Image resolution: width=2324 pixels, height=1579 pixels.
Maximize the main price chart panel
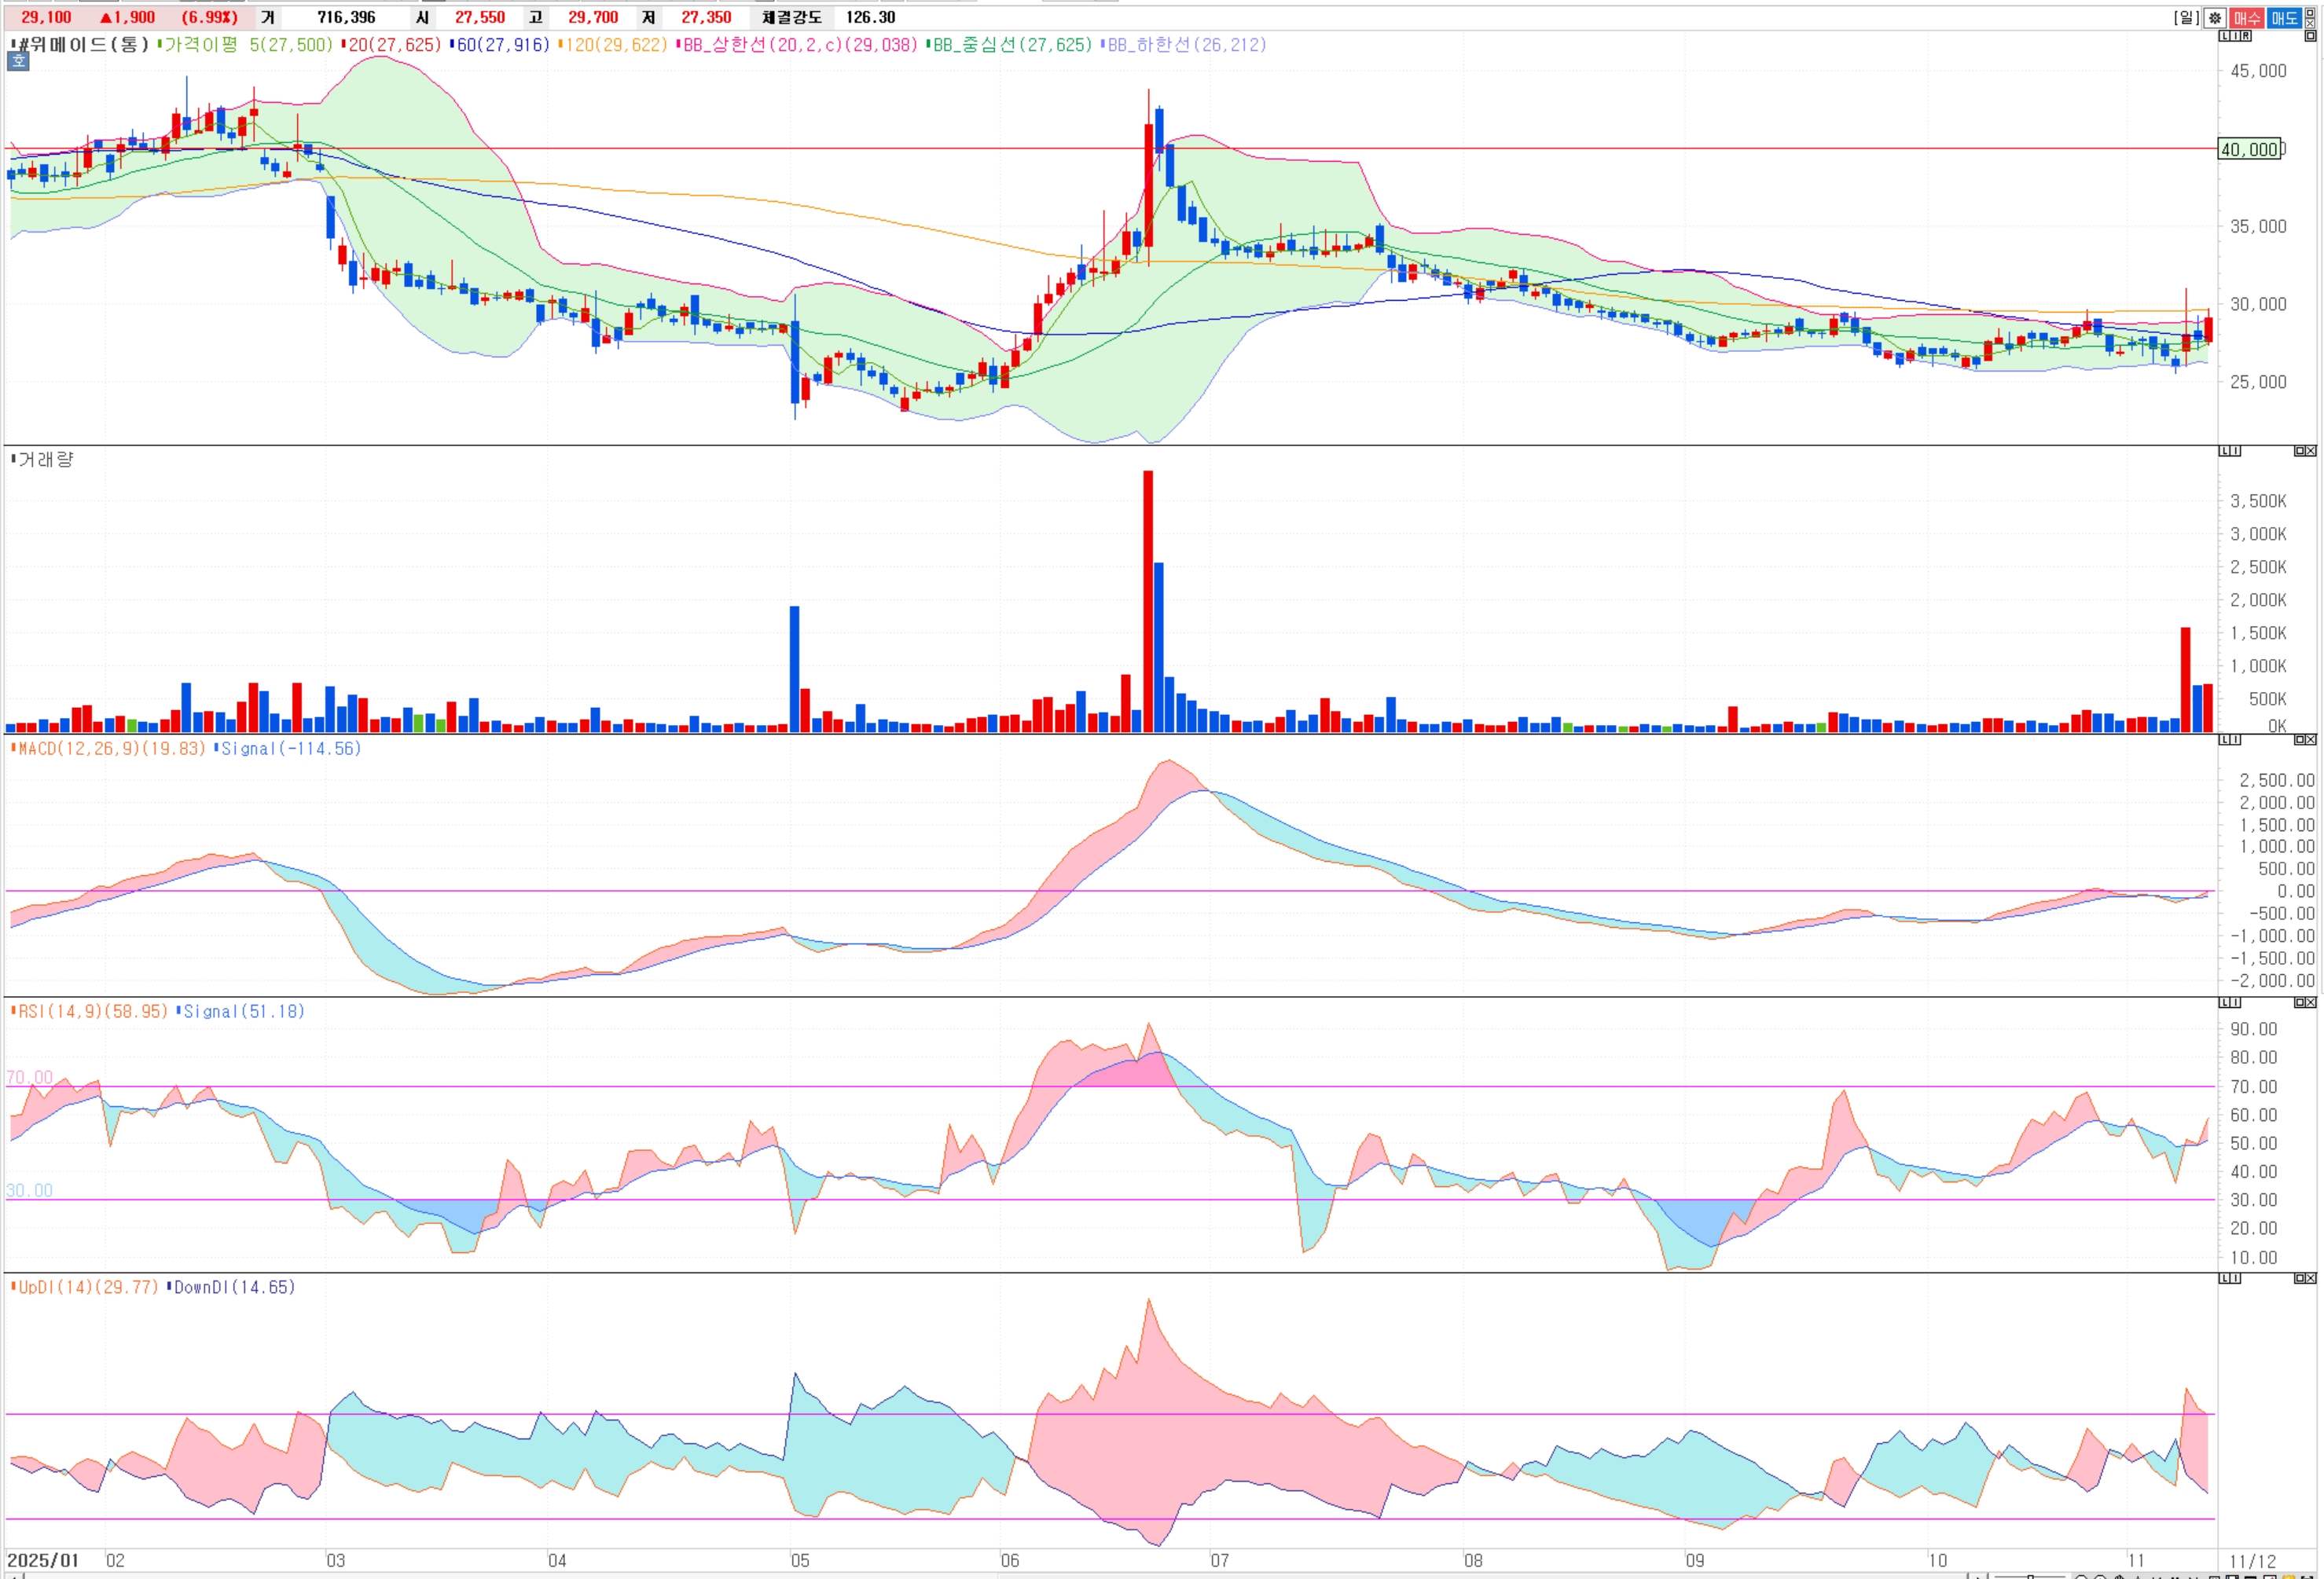(2310, 36)
